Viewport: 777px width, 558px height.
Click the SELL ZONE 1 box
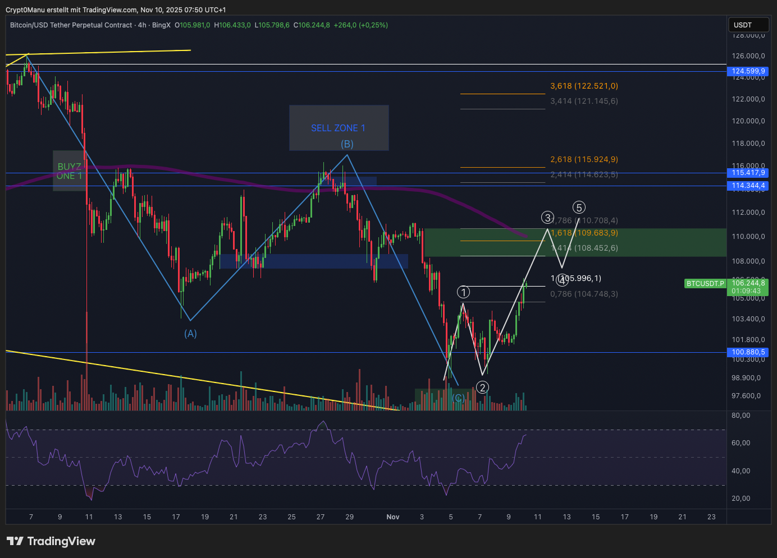(x=339, y=127)
